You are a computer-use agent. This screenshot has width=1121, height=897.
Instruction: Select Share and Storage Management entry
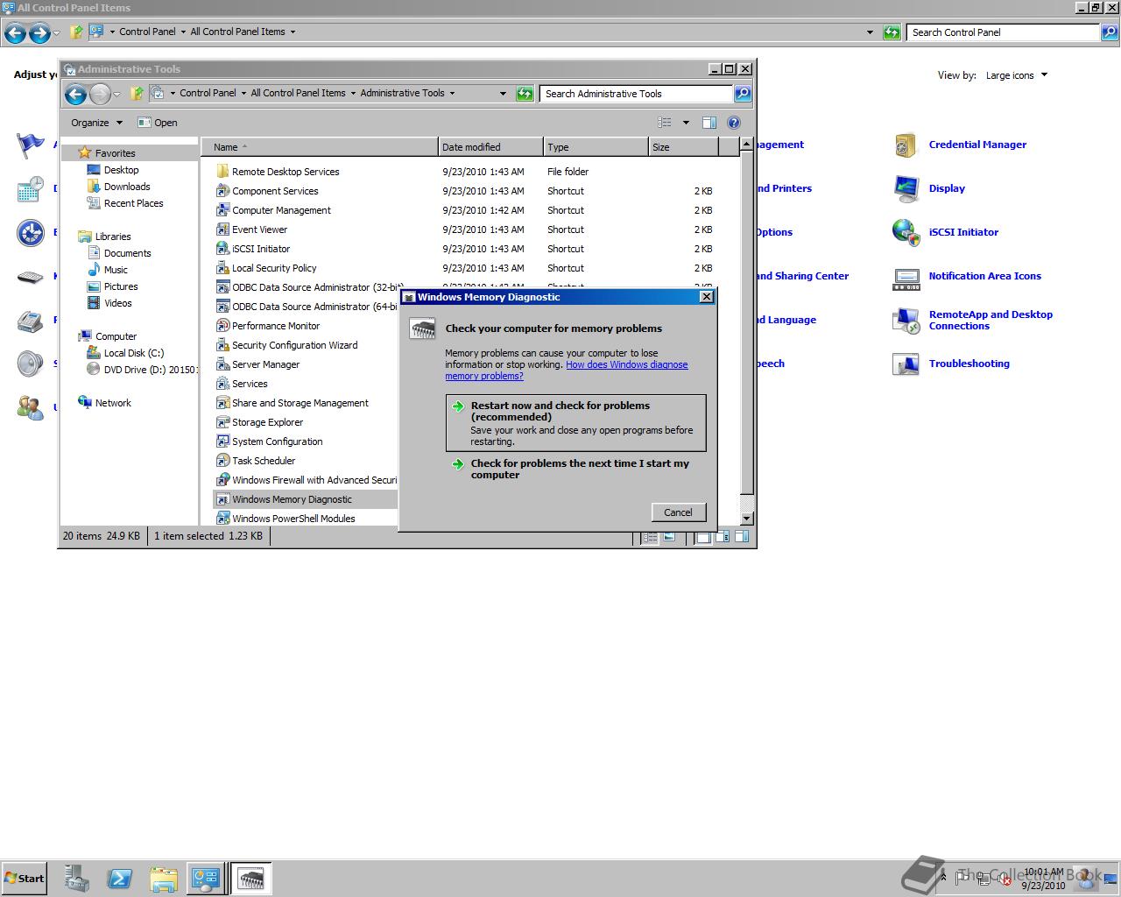300,403
